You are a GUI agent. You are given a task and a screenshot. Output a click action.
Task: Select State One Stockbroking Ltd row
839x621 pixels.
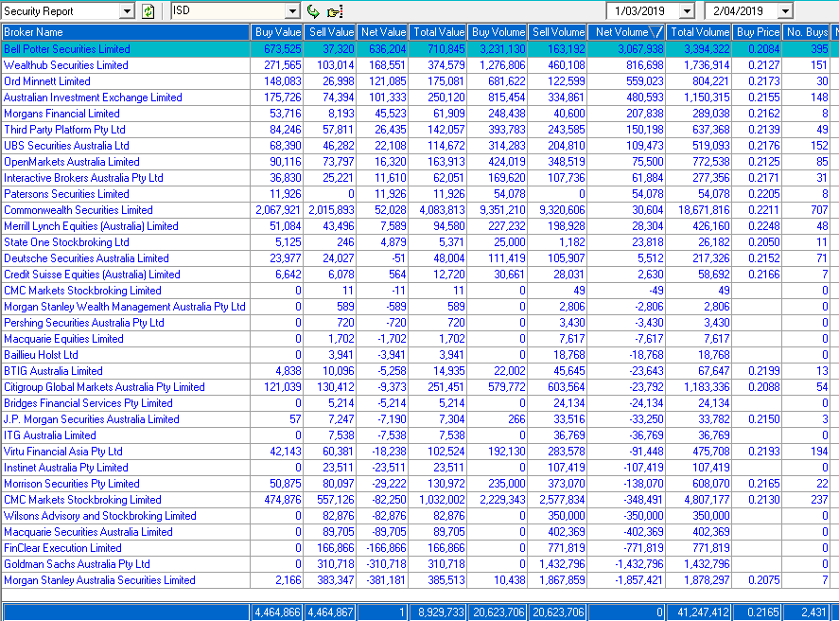point(420,242)
